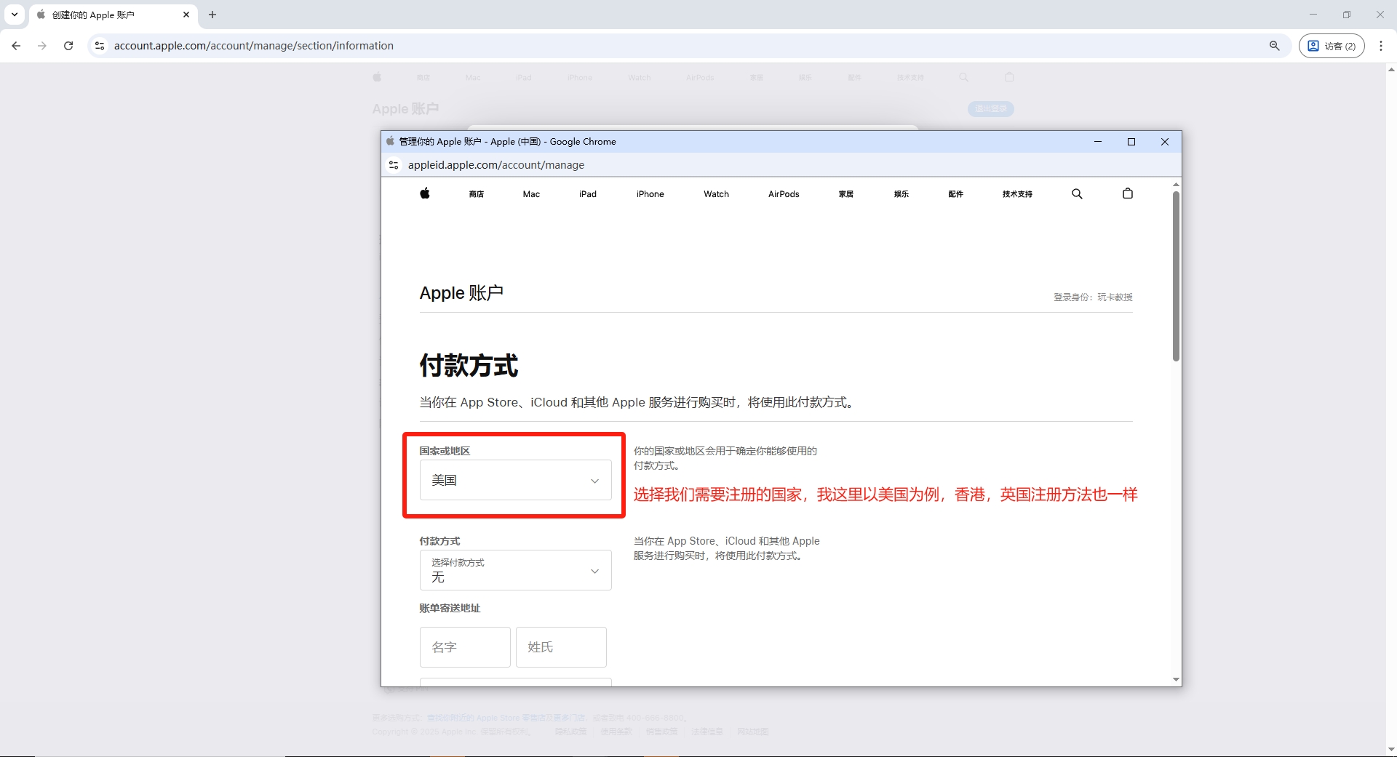Image resolution: width=1397 pixels, height=757 pixels.
Task: Close the 创建你的 Apple 账户 tab
Action: 186,15
